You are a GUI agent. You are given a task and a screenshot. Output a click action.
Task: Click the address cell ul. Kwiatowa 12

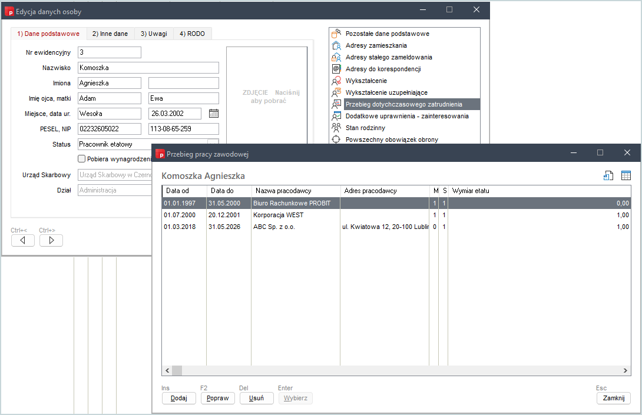[x=385, y=227]
